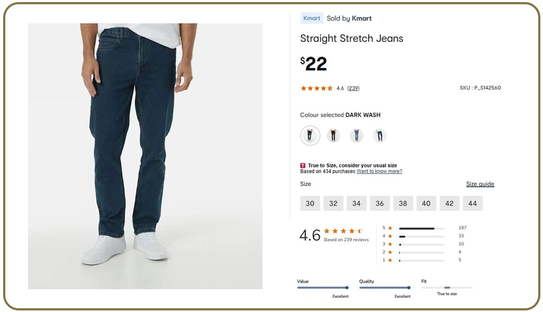Click the Kmart seller badge
The height and width of the screenshot is (312, 543).
[x=312, y=18]
